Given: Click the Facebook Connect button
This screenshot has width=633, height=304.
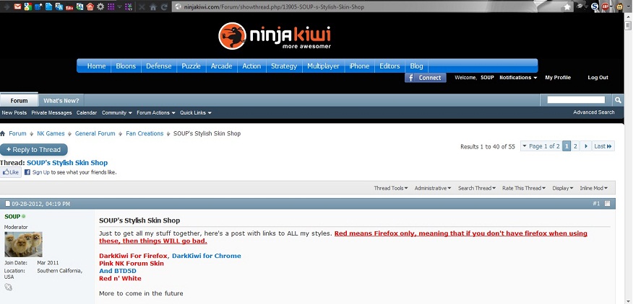Looking at the screenshot, I should [426, 78].
